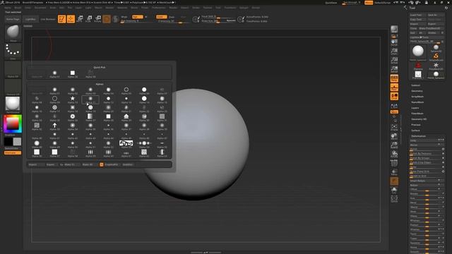
Task: Click the color picker square
Action: pos(13,124)
